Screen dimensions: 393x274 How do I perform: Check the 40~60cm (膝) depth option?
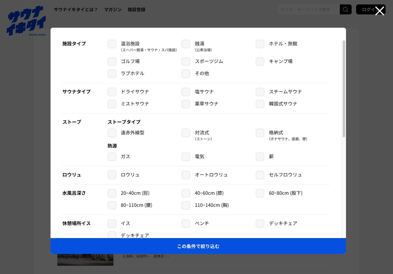(186, 193)
